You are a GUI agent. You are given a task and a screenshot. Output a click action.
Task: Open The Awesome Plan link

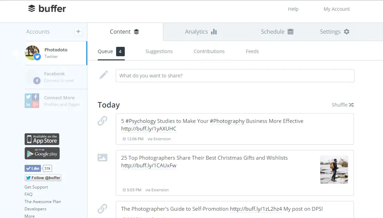coord(43,202)
